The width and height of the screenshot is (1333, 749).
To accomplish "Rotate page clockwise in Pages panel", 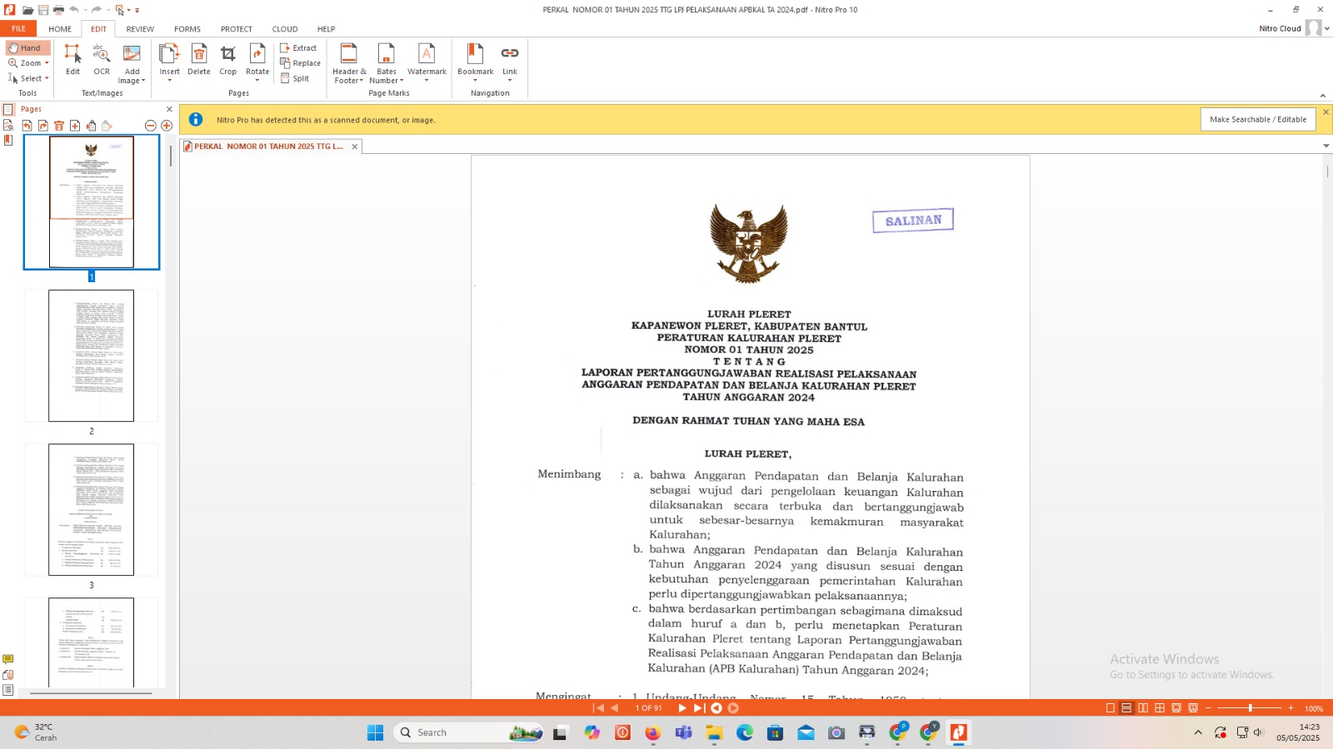I will coord(42,126).
